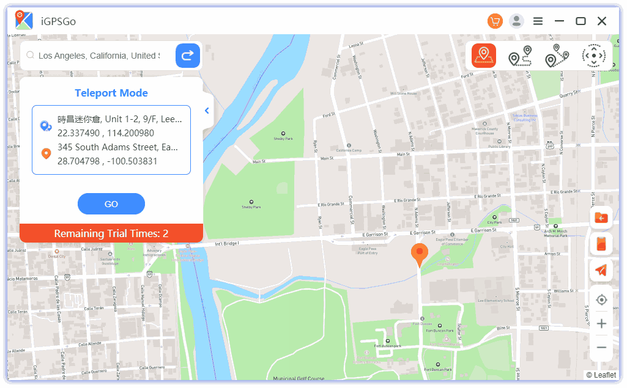The width and height of the screenshot is (627, 388).
Task: Open the shopping cart purchase icon
Action: 495,21
